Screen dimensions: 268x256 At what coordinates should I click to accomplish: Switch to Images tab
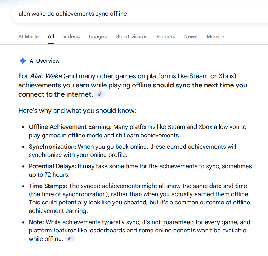tap(98, 36)
